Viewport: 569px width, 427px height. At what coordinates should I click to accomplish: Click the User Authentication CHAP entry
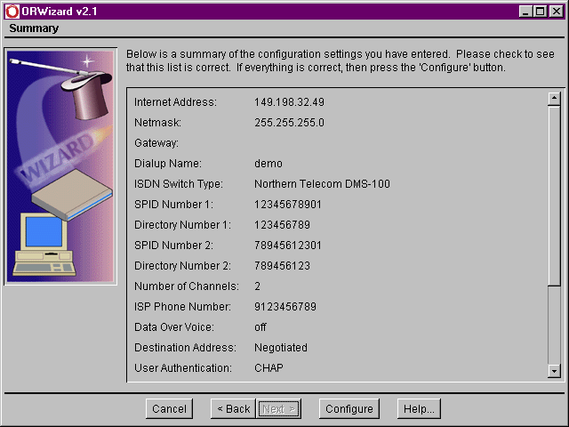(x=268, y=368)
